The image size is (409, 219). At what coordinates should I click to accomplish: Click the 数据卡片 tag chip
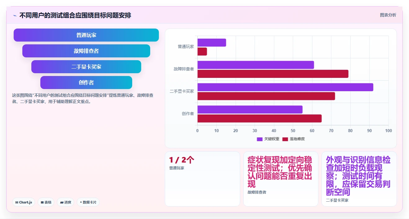click(88, 202)
